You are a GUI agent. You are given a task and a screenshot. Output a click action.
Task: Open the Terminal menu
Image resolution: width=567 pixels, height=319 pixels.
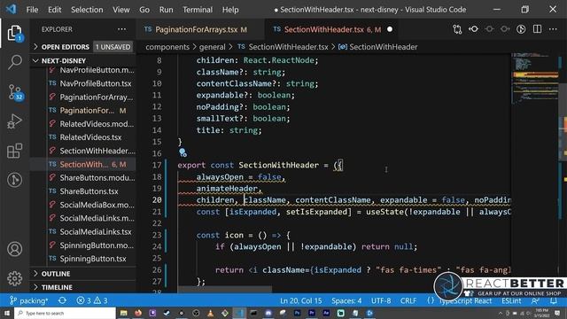click(x=198, y=10)
